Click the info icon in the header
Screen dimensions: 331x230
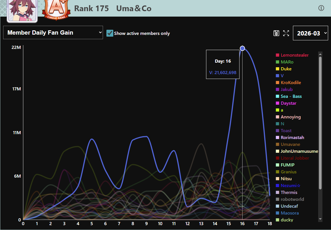point(321,8)
